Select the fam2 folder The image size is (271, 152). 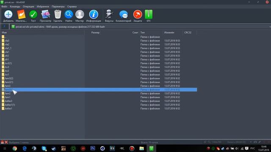click(x=99, y=93)
